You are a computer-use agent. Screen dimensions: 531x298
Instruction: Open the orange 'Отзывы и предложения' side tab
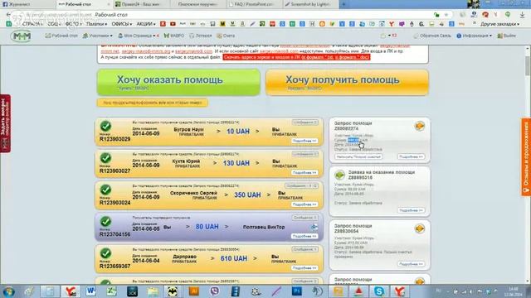click(526, 157)
